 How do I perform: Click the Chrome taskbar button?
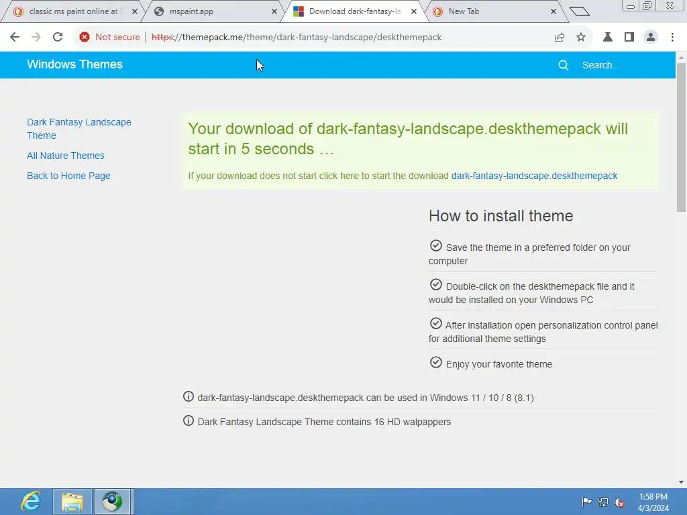click(113, 502)
